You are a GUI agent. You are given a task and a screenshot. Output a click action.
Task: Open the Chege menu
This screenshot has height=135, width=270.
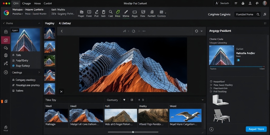tap(27, 3)
